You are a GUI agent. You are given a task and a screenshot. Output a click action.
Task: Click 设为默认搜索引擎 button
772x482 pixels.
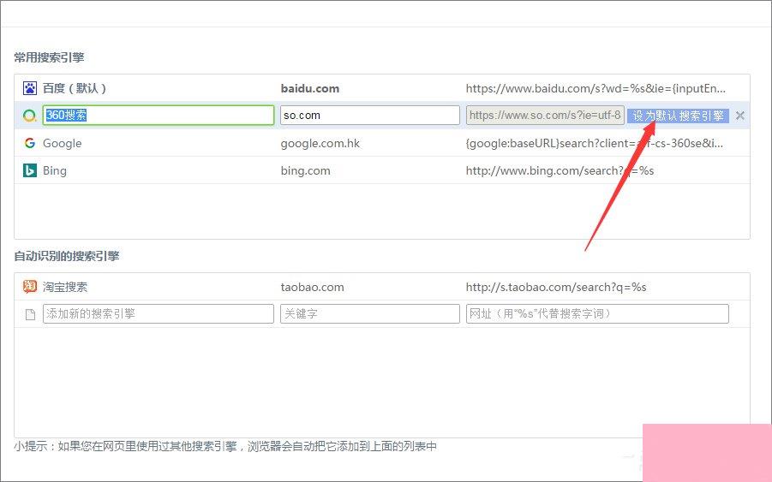click(x=678, y=116)
